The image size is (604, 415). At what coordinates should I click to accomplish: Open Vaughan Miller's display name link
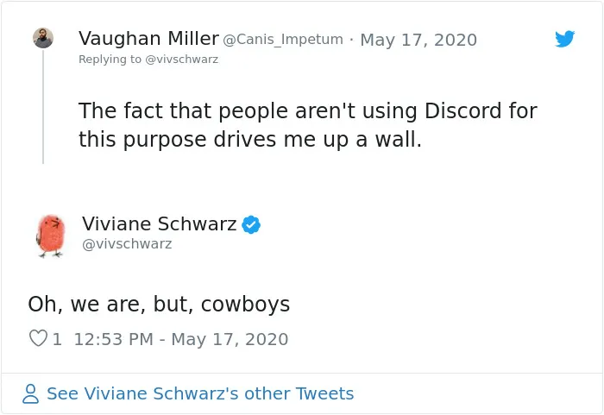pos(148,39)
